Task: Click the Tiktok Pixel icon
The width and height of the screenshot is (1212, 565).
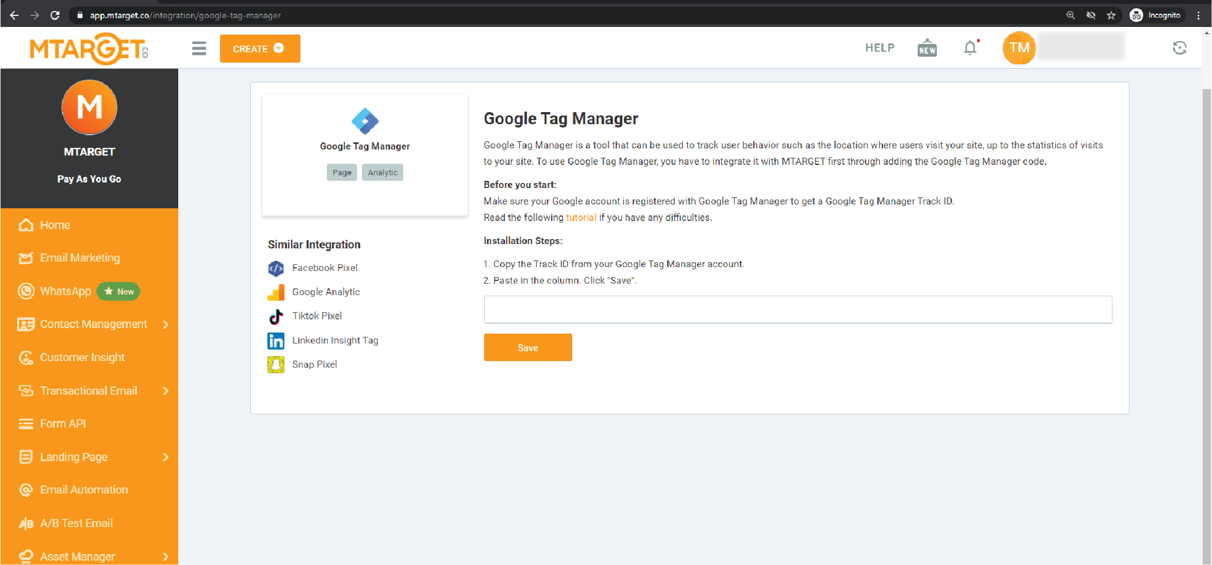Action: [x=276, y=317]
